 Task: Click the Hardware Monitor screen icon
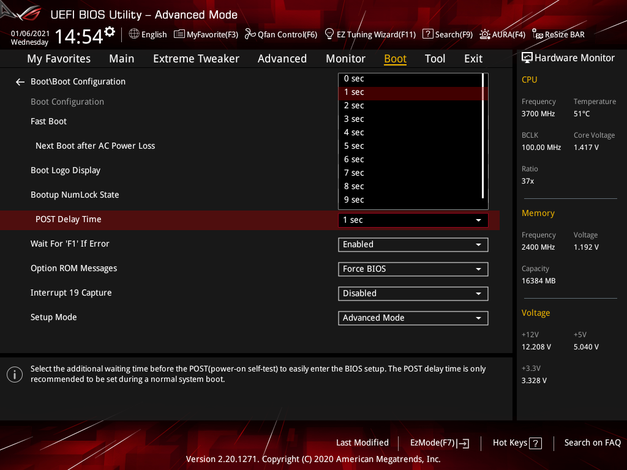click(527, 58)
